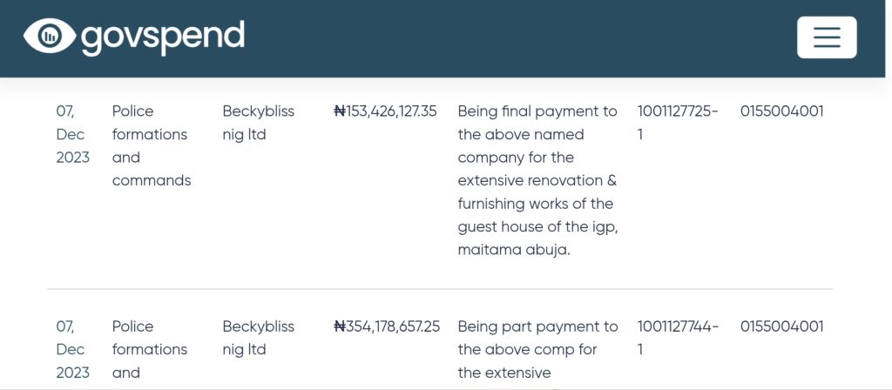The width and height of the screenshot is (892, 390).
Task: Click Police formations and commands in first row
Action: (151, 145)
